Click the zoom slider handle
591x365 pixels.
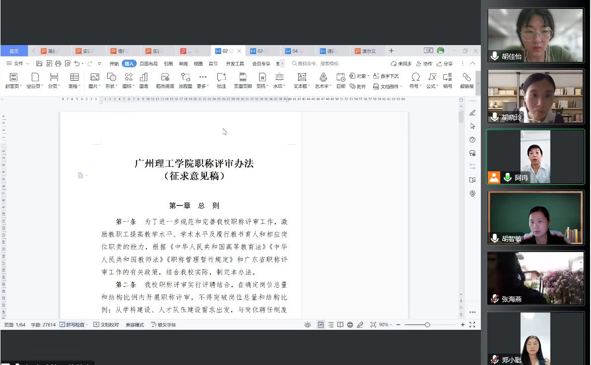427,325
